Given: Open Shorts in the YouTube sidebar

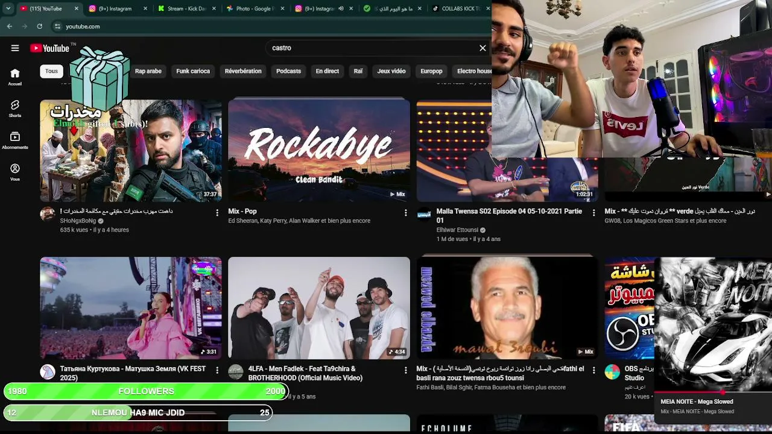Looking at the screenshot, I should pyautogui.click(x=15, y=108).
